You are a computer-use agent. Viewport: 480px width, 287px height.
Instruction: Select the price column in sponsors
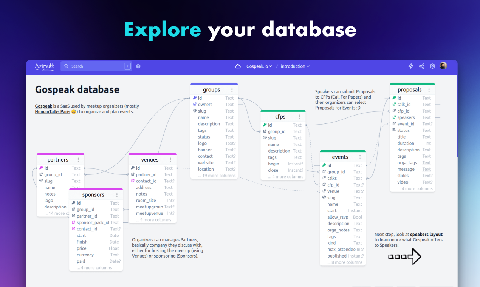click(96, 248)
